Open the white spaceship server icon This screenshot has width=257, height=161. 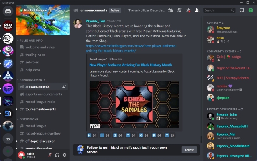coord(8,76)
